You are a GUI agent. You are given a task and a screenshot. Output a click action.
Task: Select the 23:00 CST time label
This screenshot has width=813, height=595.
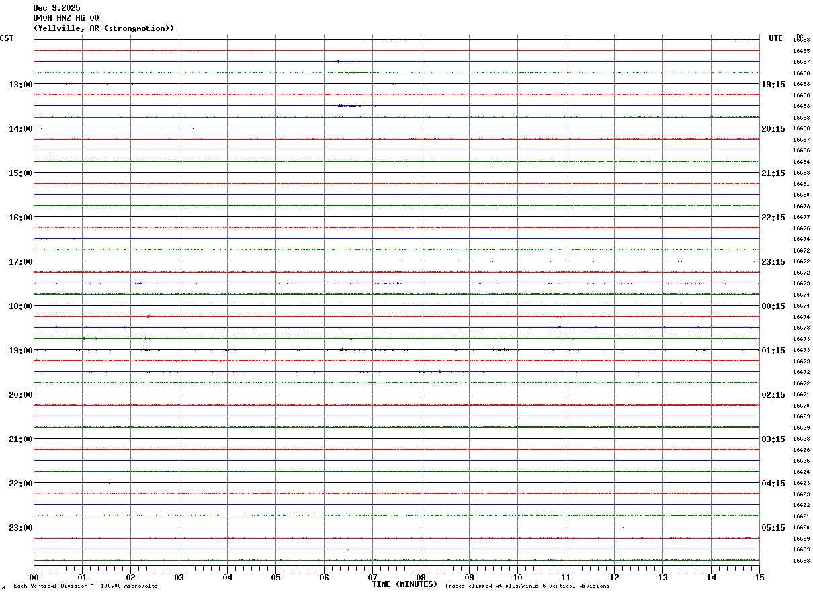(21, 528)
